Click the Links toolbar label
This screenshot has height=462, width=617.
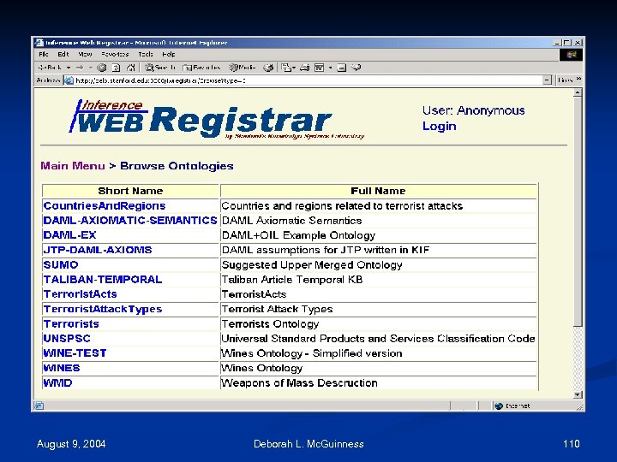pyautogui.click(x=566, y=80)
